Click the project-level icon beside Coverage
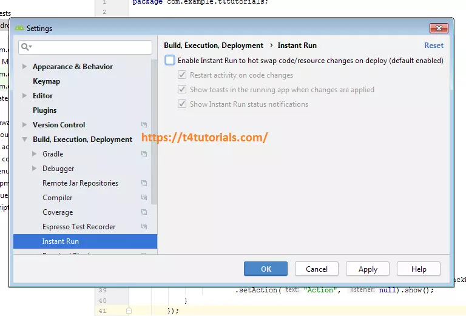Image resolution: width=466 pixels, height=316 pixels. (144, 212)
